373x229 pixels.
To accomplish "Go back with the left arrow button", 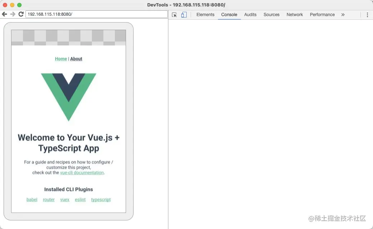I will (x=5, y=14).
